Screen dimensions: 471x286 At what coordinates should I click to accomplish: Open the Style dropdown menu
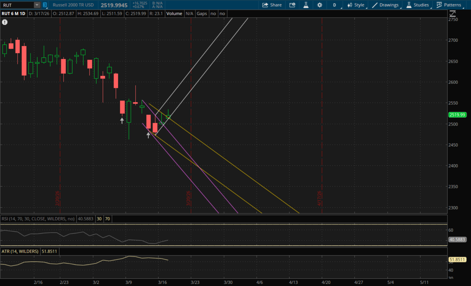[356, 5]
